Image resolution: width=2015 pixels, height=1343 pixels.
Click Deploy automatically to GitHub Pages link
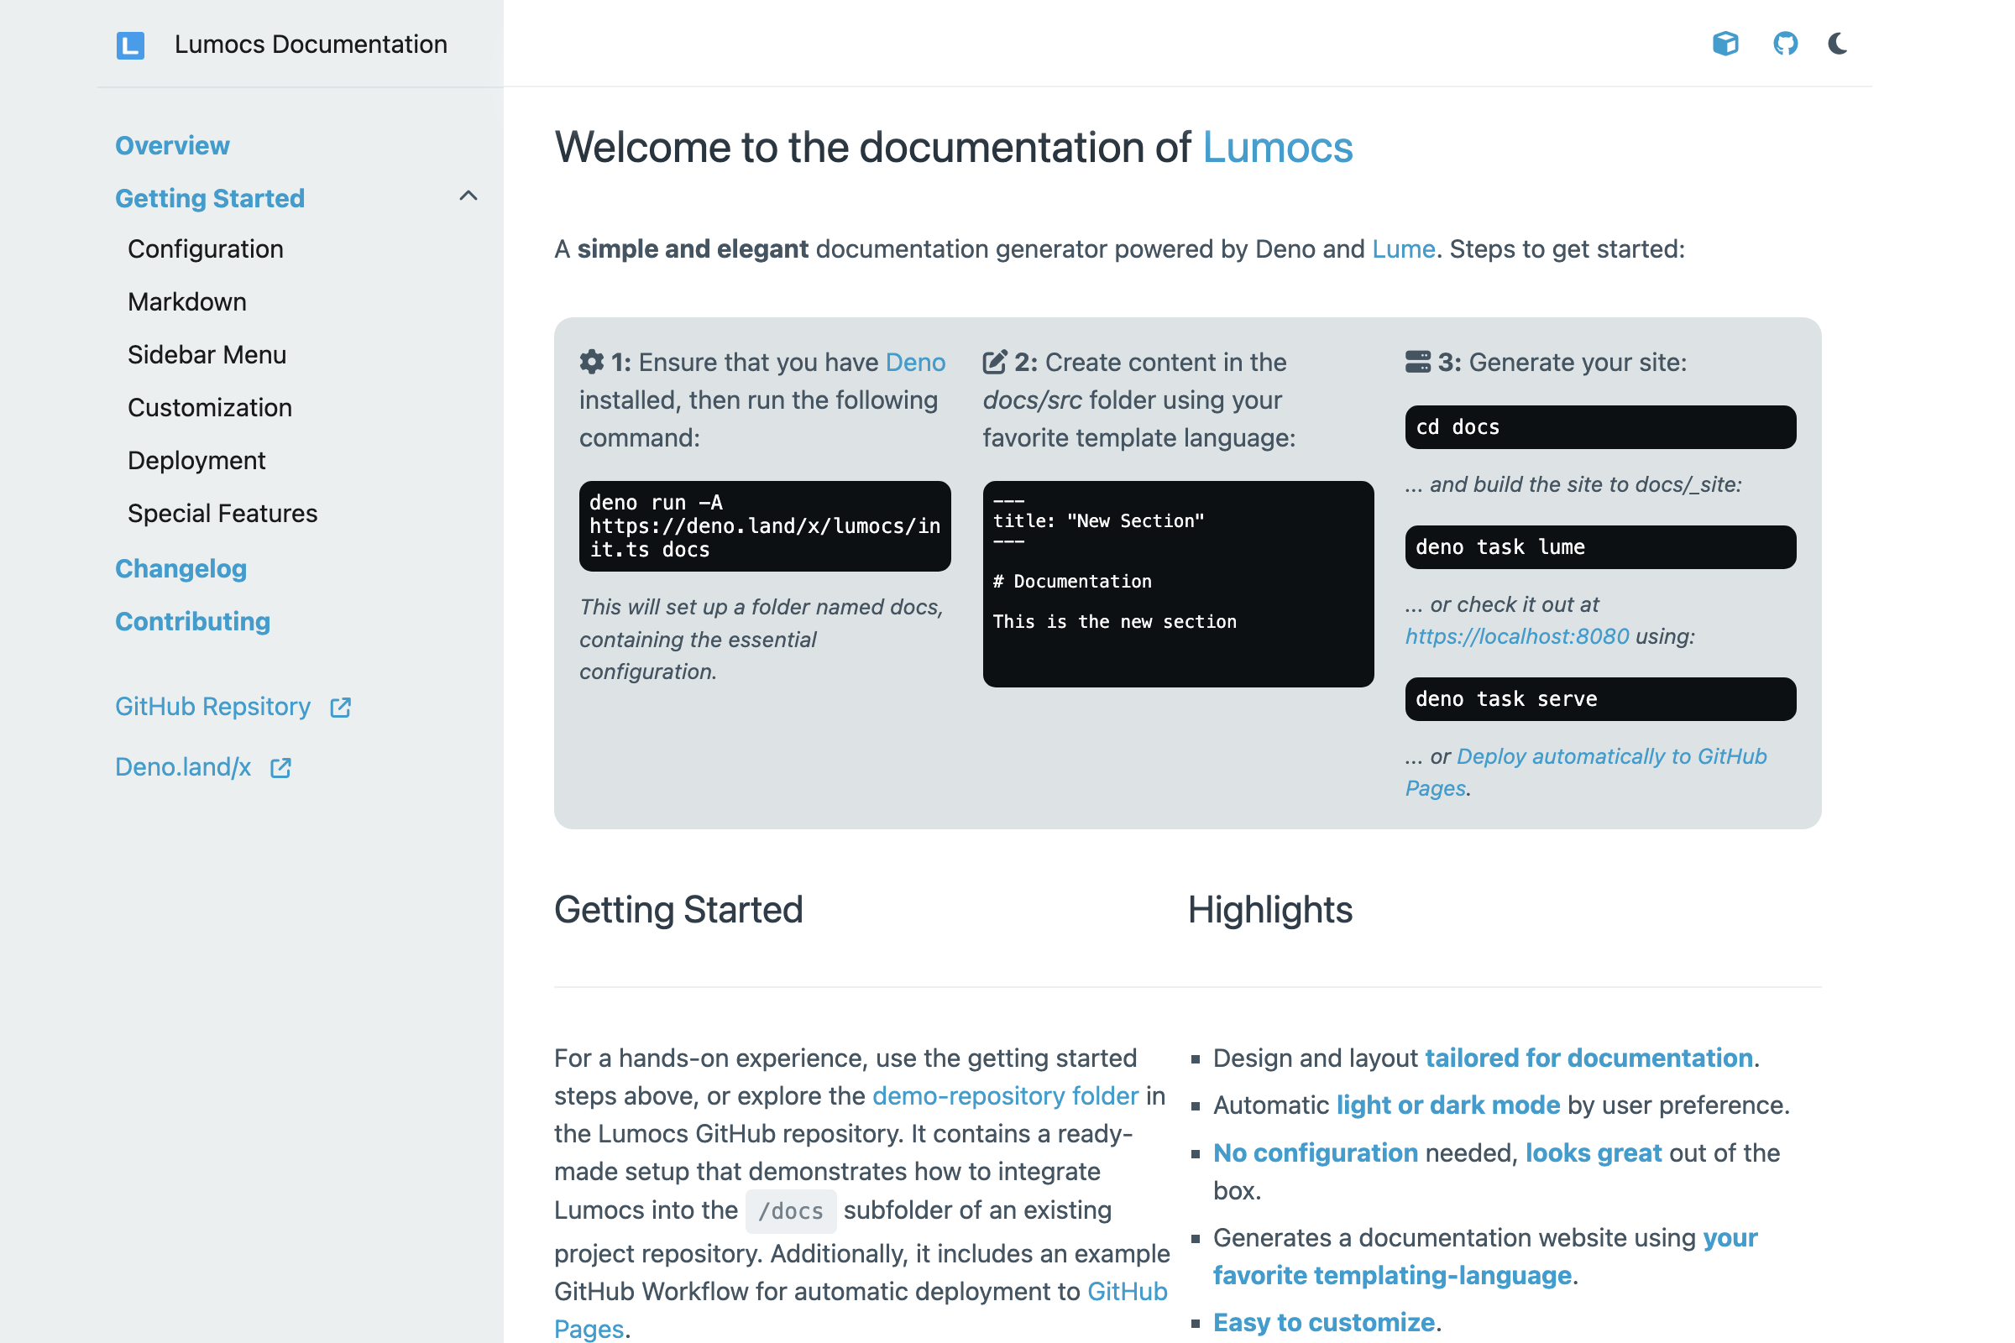[x=1610, y=757]
